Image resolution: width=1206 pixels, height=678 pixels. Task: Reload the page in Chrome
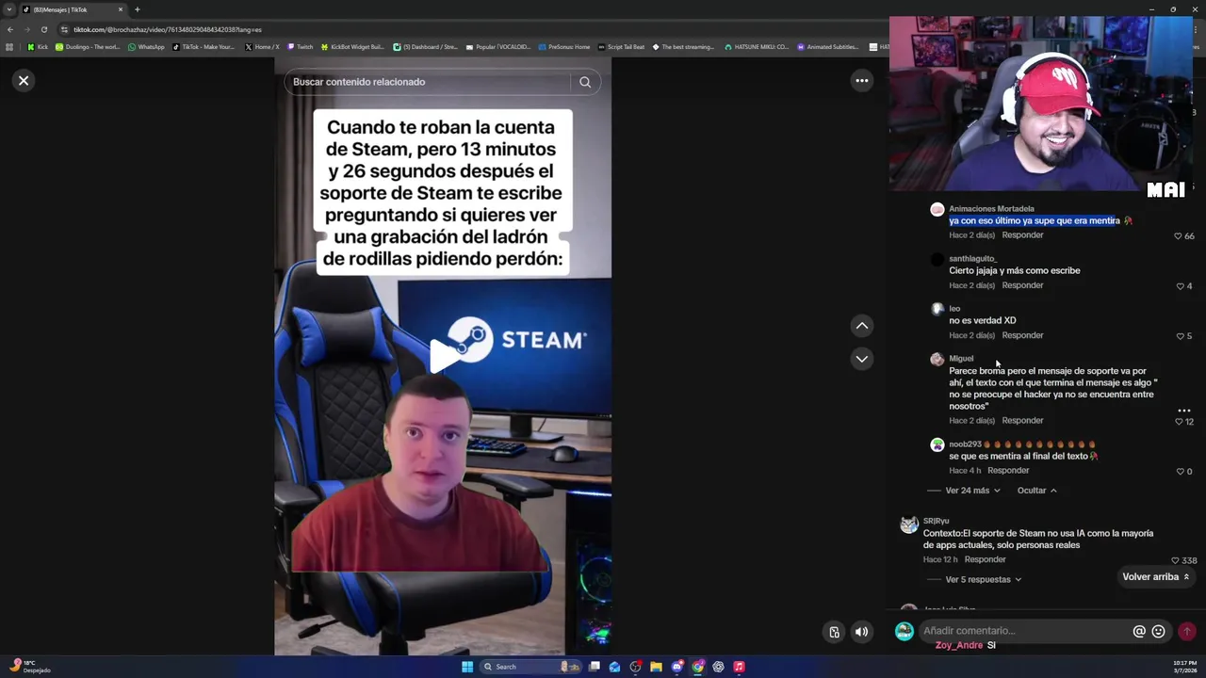[x=43, y=29]
